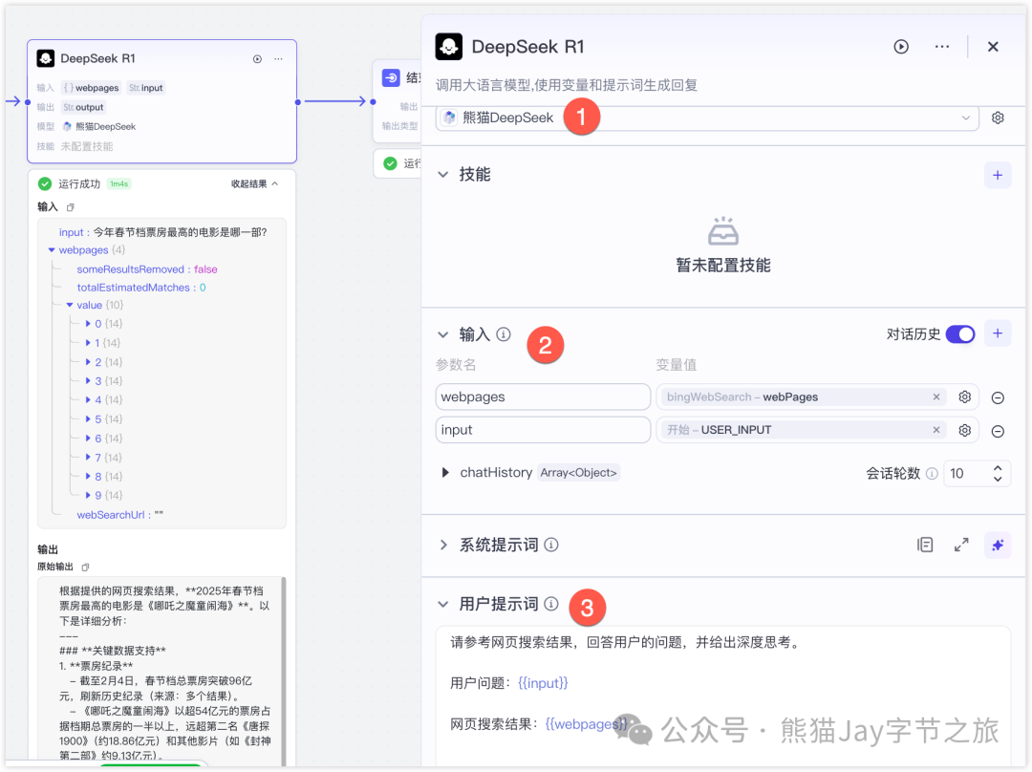Expand item 1 {14} in value list

pos(88,343)
